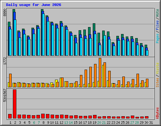Click green weekend day label 14

pyautogui.click(x=71, y=123)
